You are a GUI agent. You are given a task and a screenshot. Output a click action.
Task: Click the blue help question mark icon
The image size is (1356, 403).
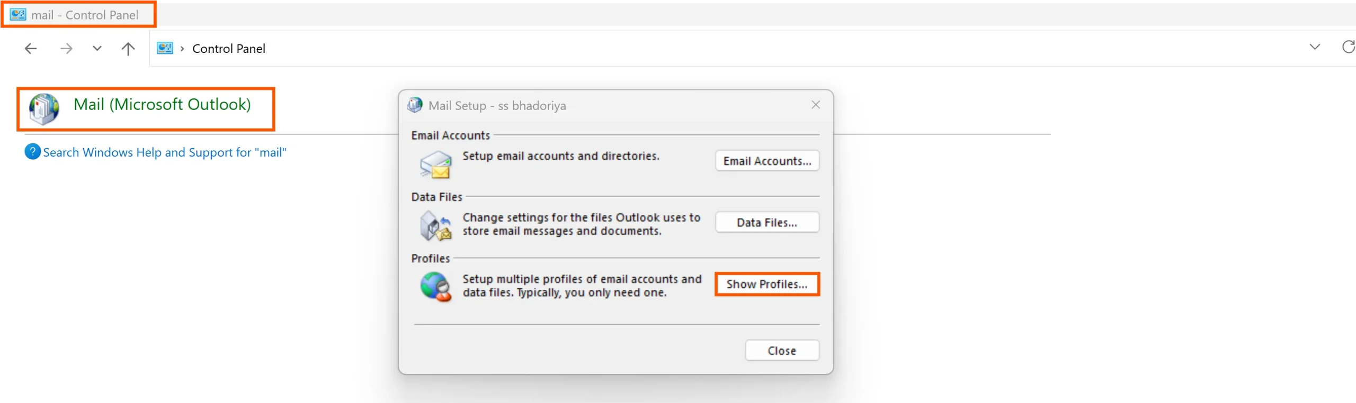pos(32,152)
